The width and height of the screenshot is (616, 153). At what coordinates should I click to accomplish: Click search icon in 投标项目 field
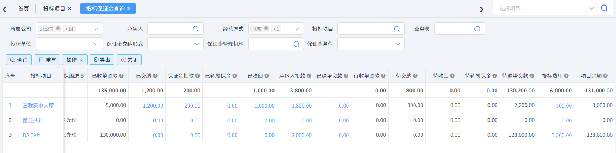point(396,29)
